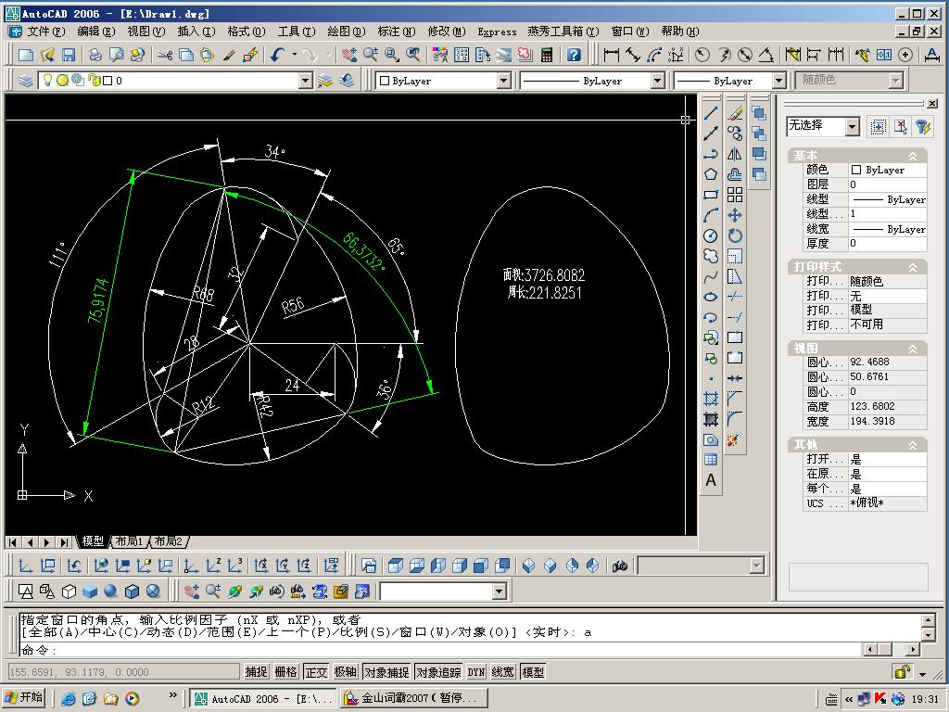Toggle 捕捉 snap mode in status bar
This screenshot has width=949, height=712.
click(x=256, y=671)
